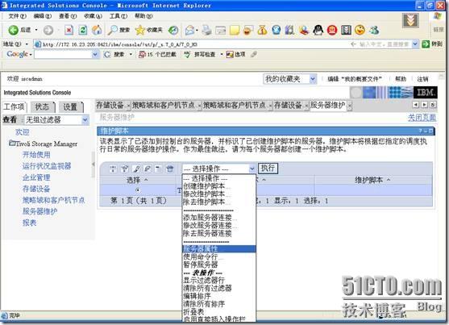Open the 无组过滤器 view dropdown
Viewport: 449px width, 325px height.
tap(56, 120)
